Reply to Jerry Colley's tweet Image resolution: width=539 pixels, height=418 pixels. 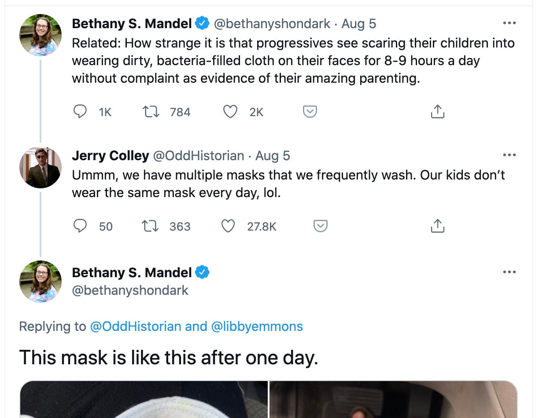80,226
